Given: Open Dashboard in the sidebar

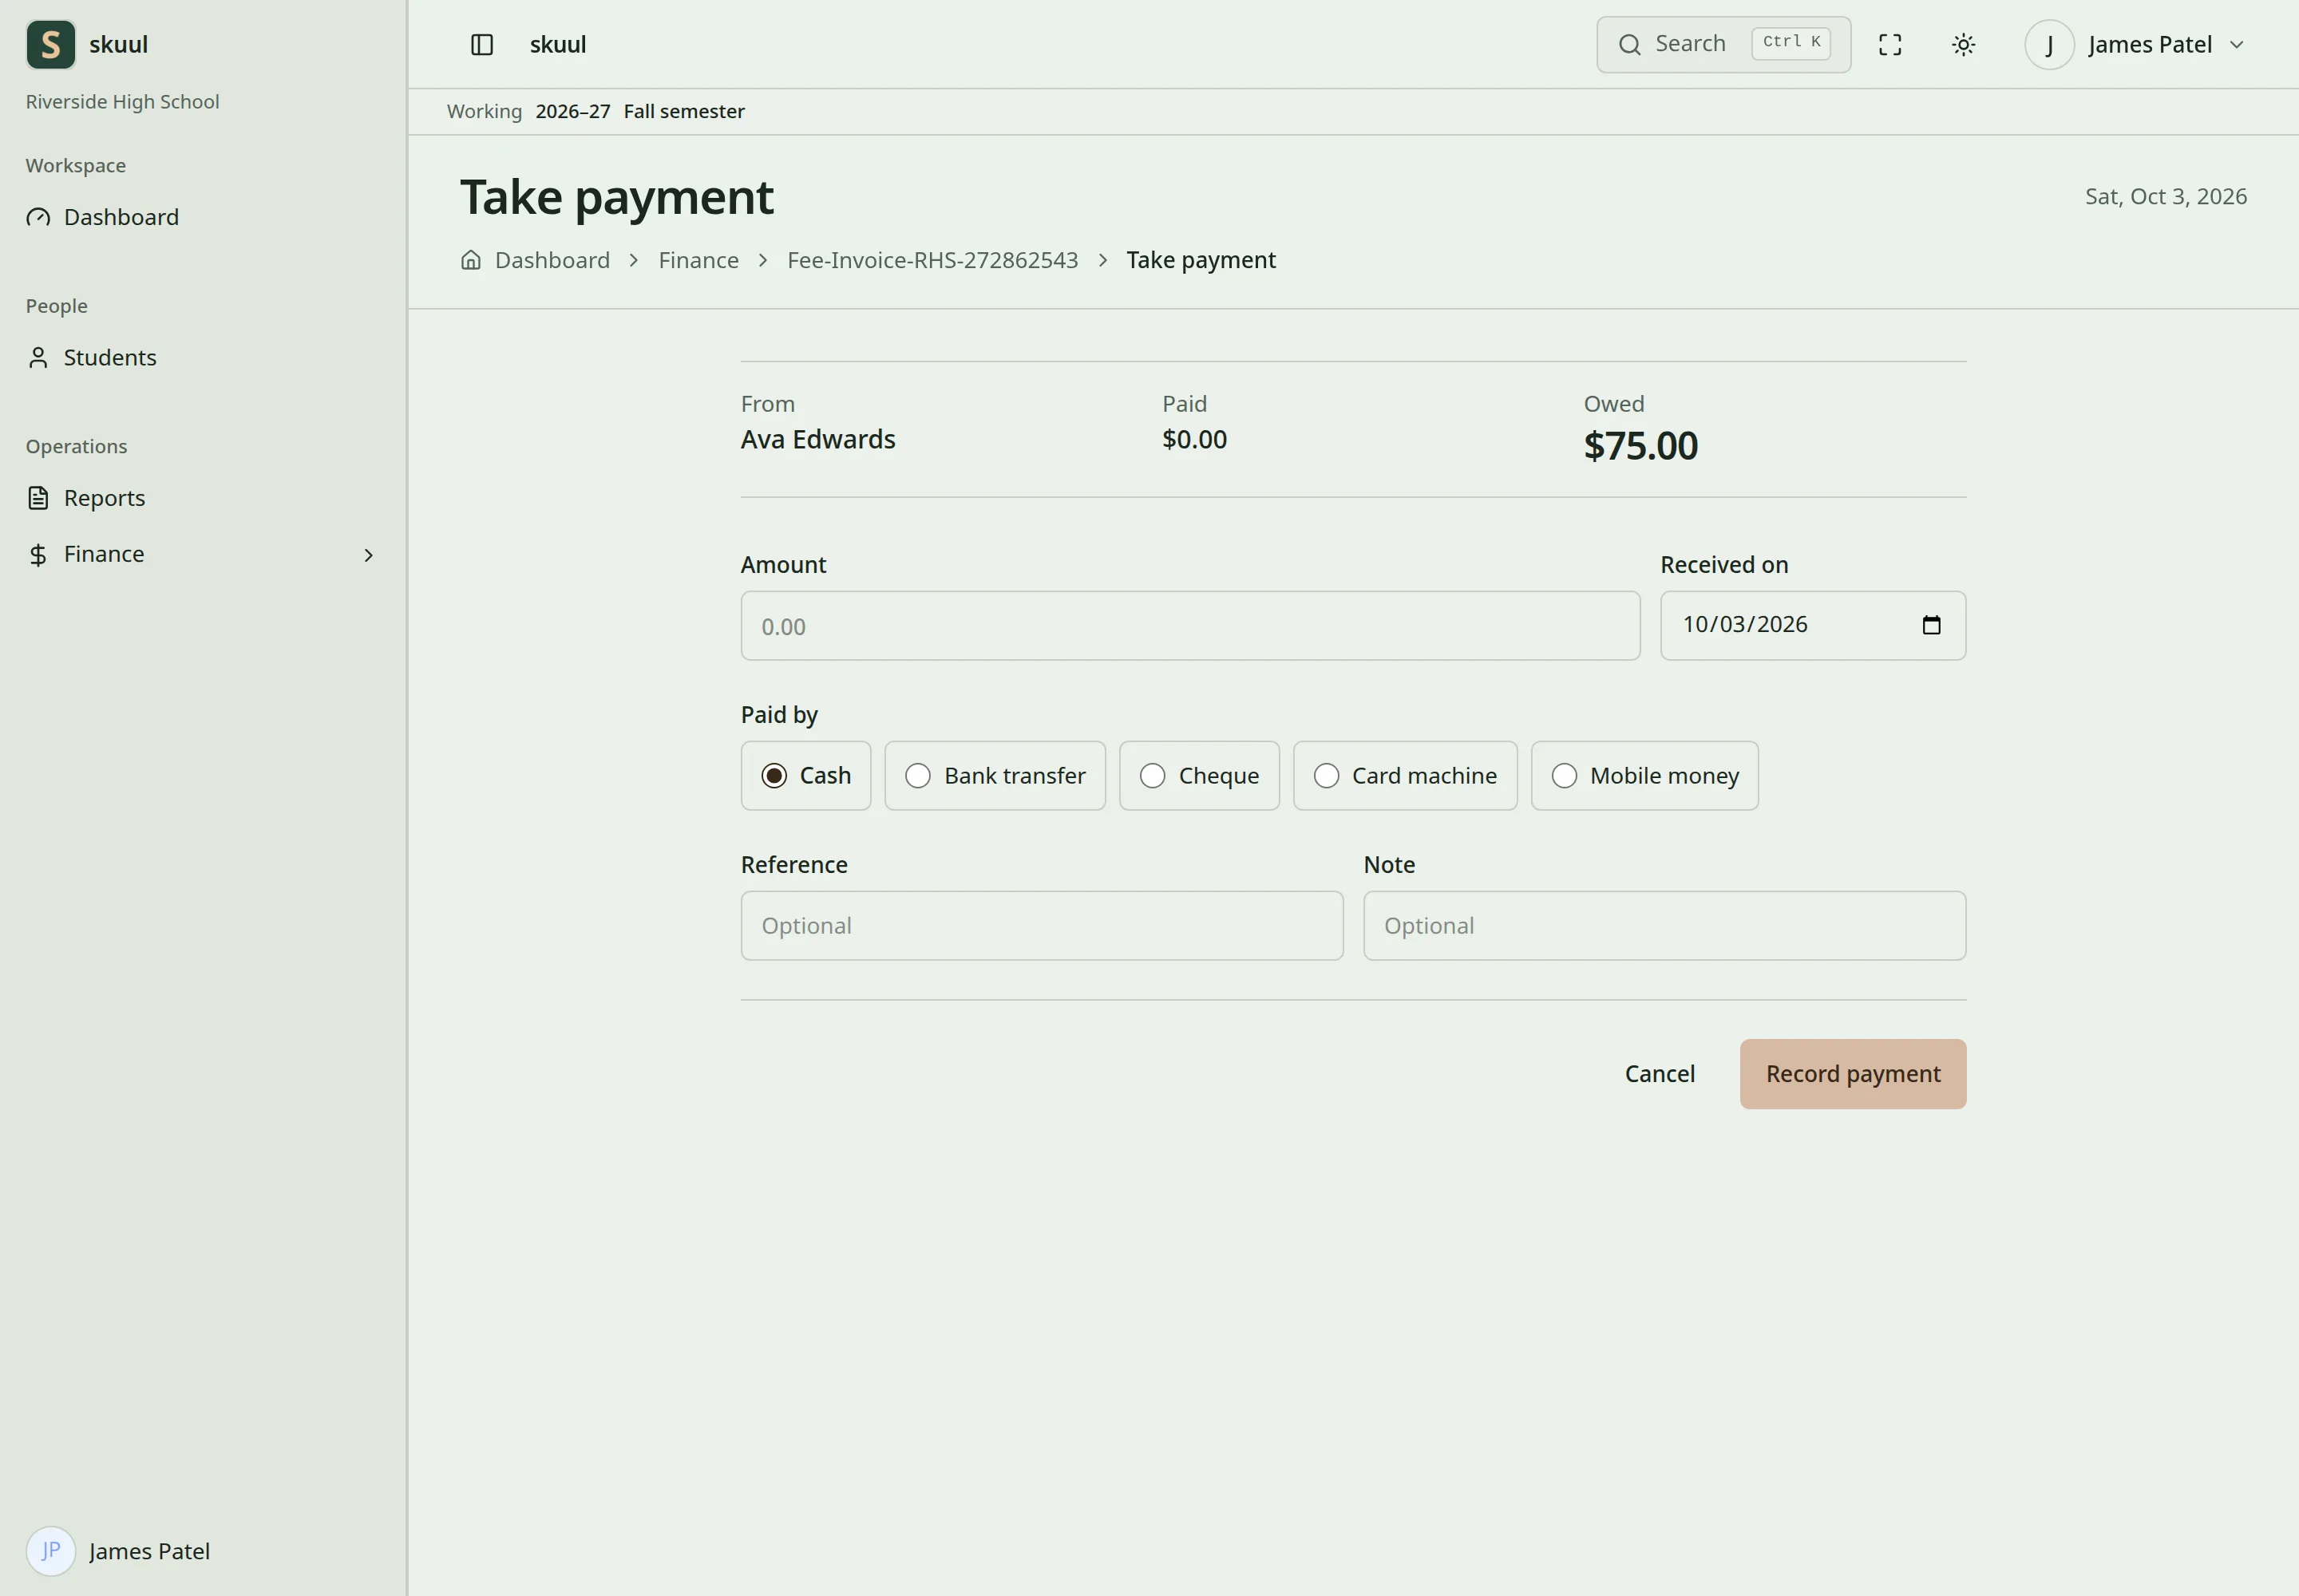Looking at the screenshot, I should coord(203,217).
